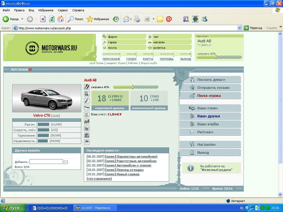Click the Mail envelope icon in the toolbar
Image resolution: width=283 pixels, height=212 pixels.
click(126, 19)
